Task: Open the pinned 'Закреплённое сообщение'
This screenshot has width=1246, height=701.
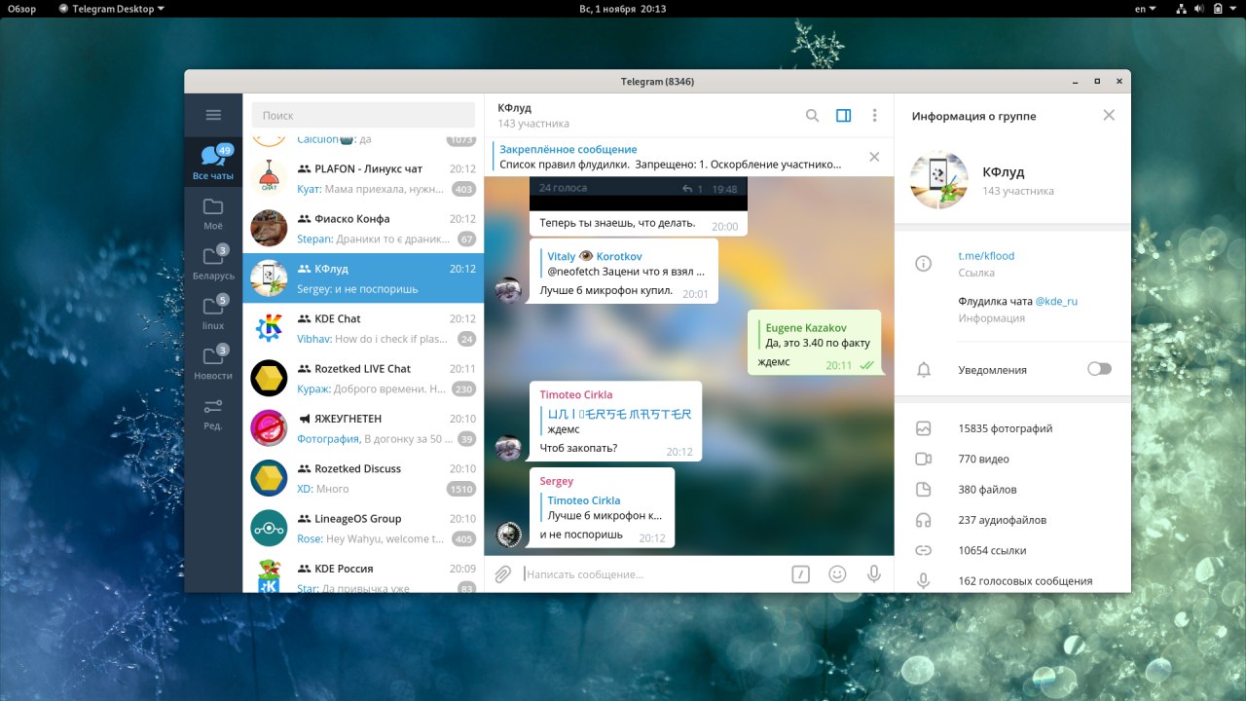Action: pos(672,157)
